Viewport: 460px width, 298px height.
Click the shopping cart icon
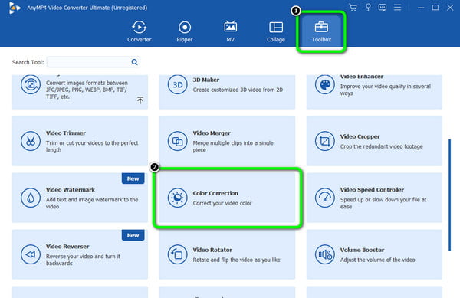(353, 8)
